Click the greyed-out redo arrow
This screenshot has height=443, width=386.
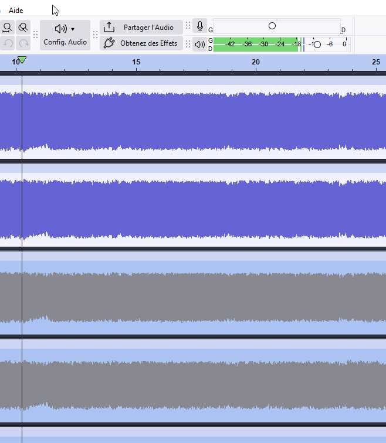point(23,43)
